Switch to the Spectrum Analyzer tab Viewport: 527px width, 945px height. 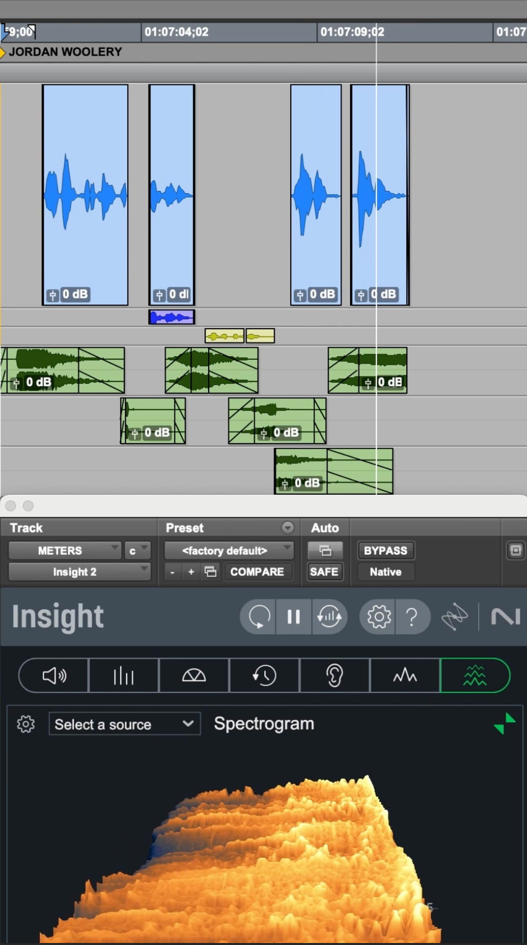tap(405, 675)
